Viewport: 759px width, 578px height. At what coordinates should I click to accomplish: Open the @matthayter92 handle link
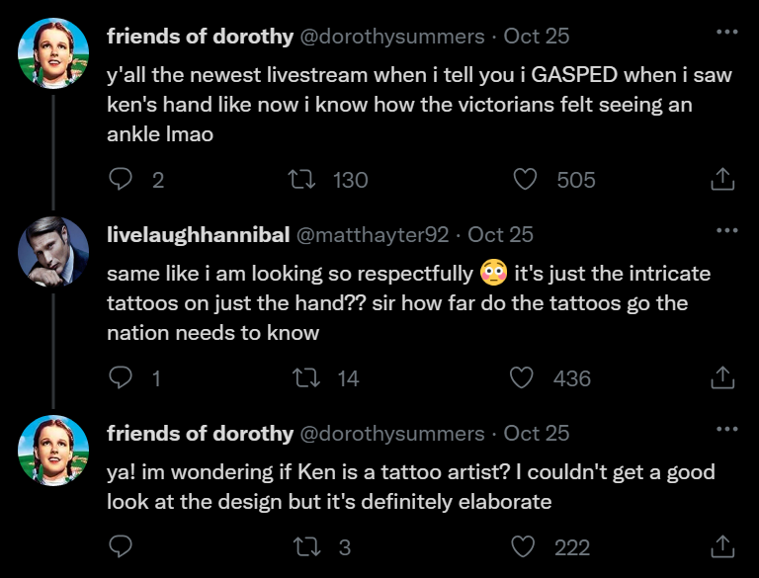(x=373, y=234)
